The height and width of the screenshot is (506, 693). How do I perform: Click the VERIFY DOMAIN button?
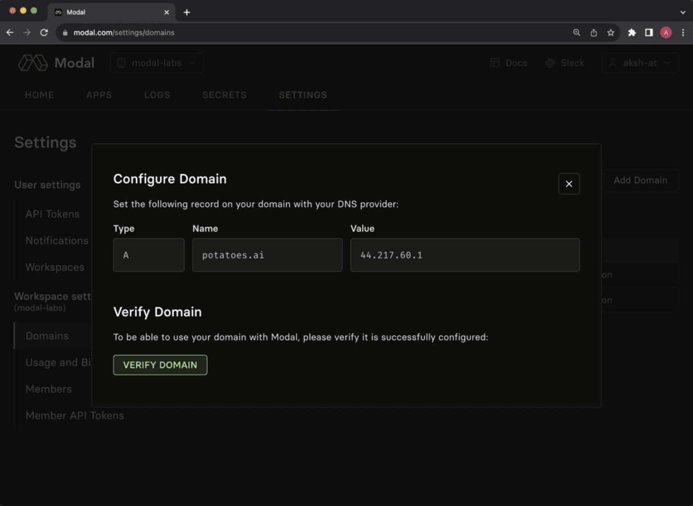(160, 365)
